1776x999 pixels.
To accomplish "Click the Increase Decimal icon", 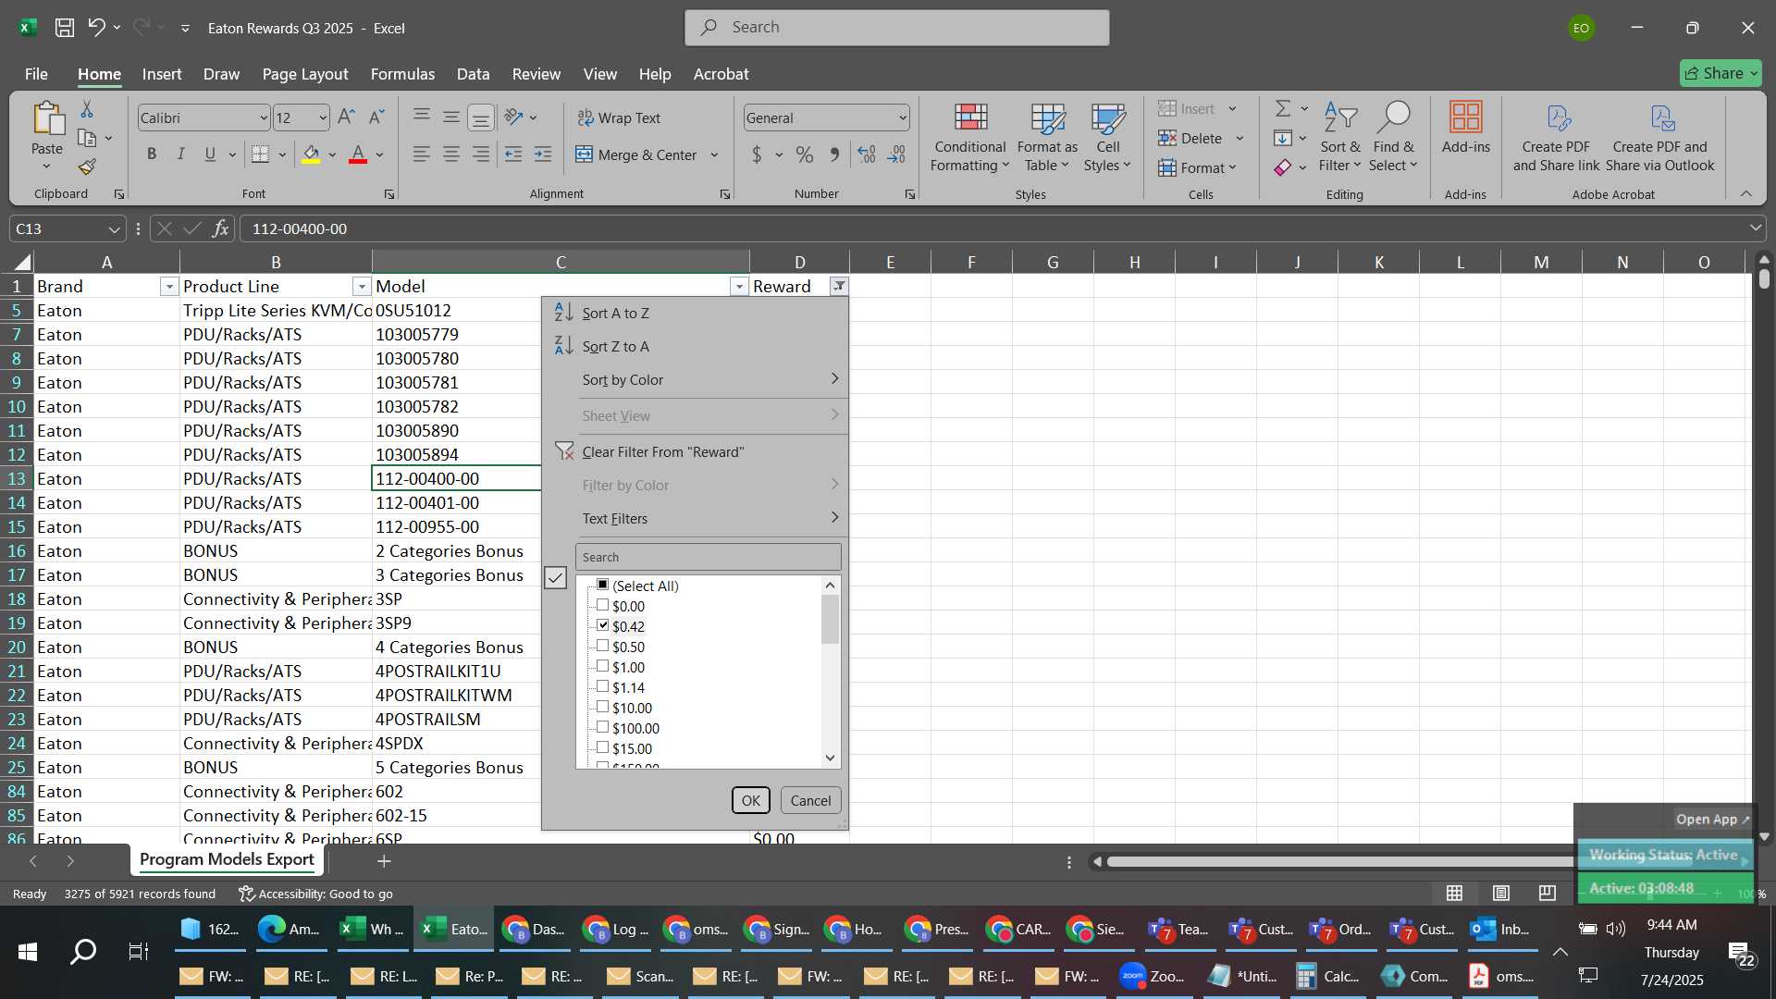I will pos(867,154).
